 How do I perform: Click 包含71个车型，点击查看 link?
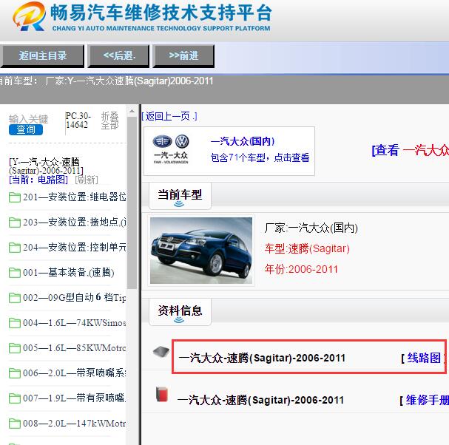coord(260,157)
